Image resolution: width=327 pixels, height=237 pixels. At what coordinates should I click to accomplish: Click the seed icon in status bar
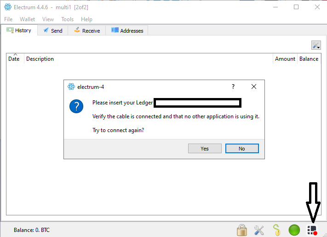pos(276,230)
